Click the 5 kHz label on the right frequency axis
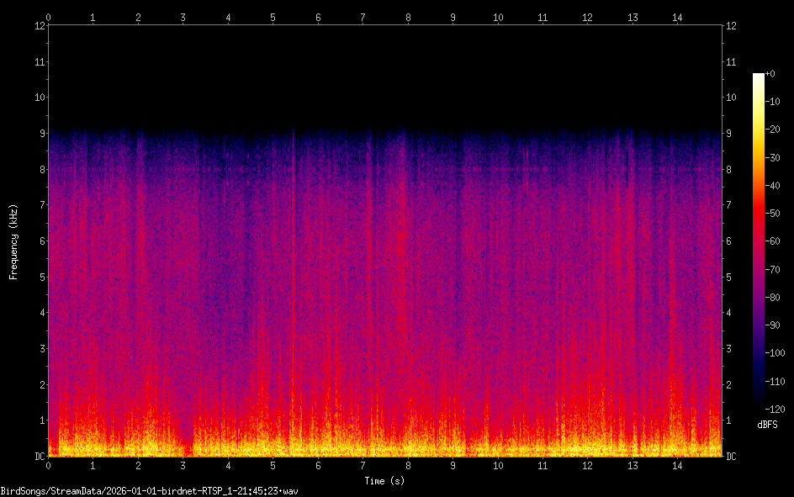This screenshot has height=497, width=794. (730, 277)
